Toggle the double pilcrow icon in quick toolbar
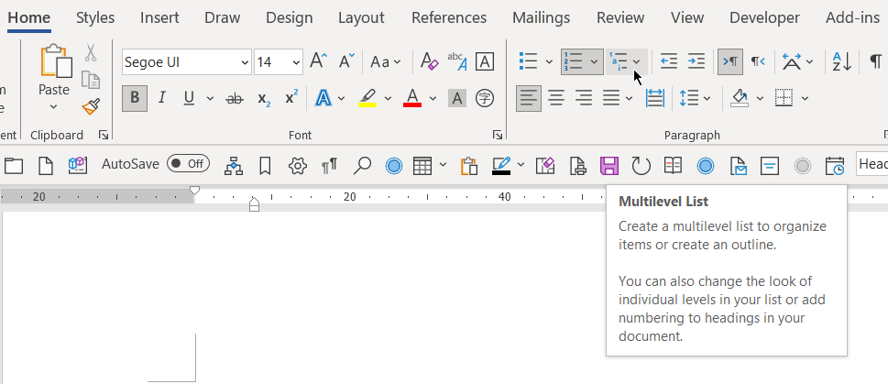Viewport: 888px width, 384px height. (329, 165)
